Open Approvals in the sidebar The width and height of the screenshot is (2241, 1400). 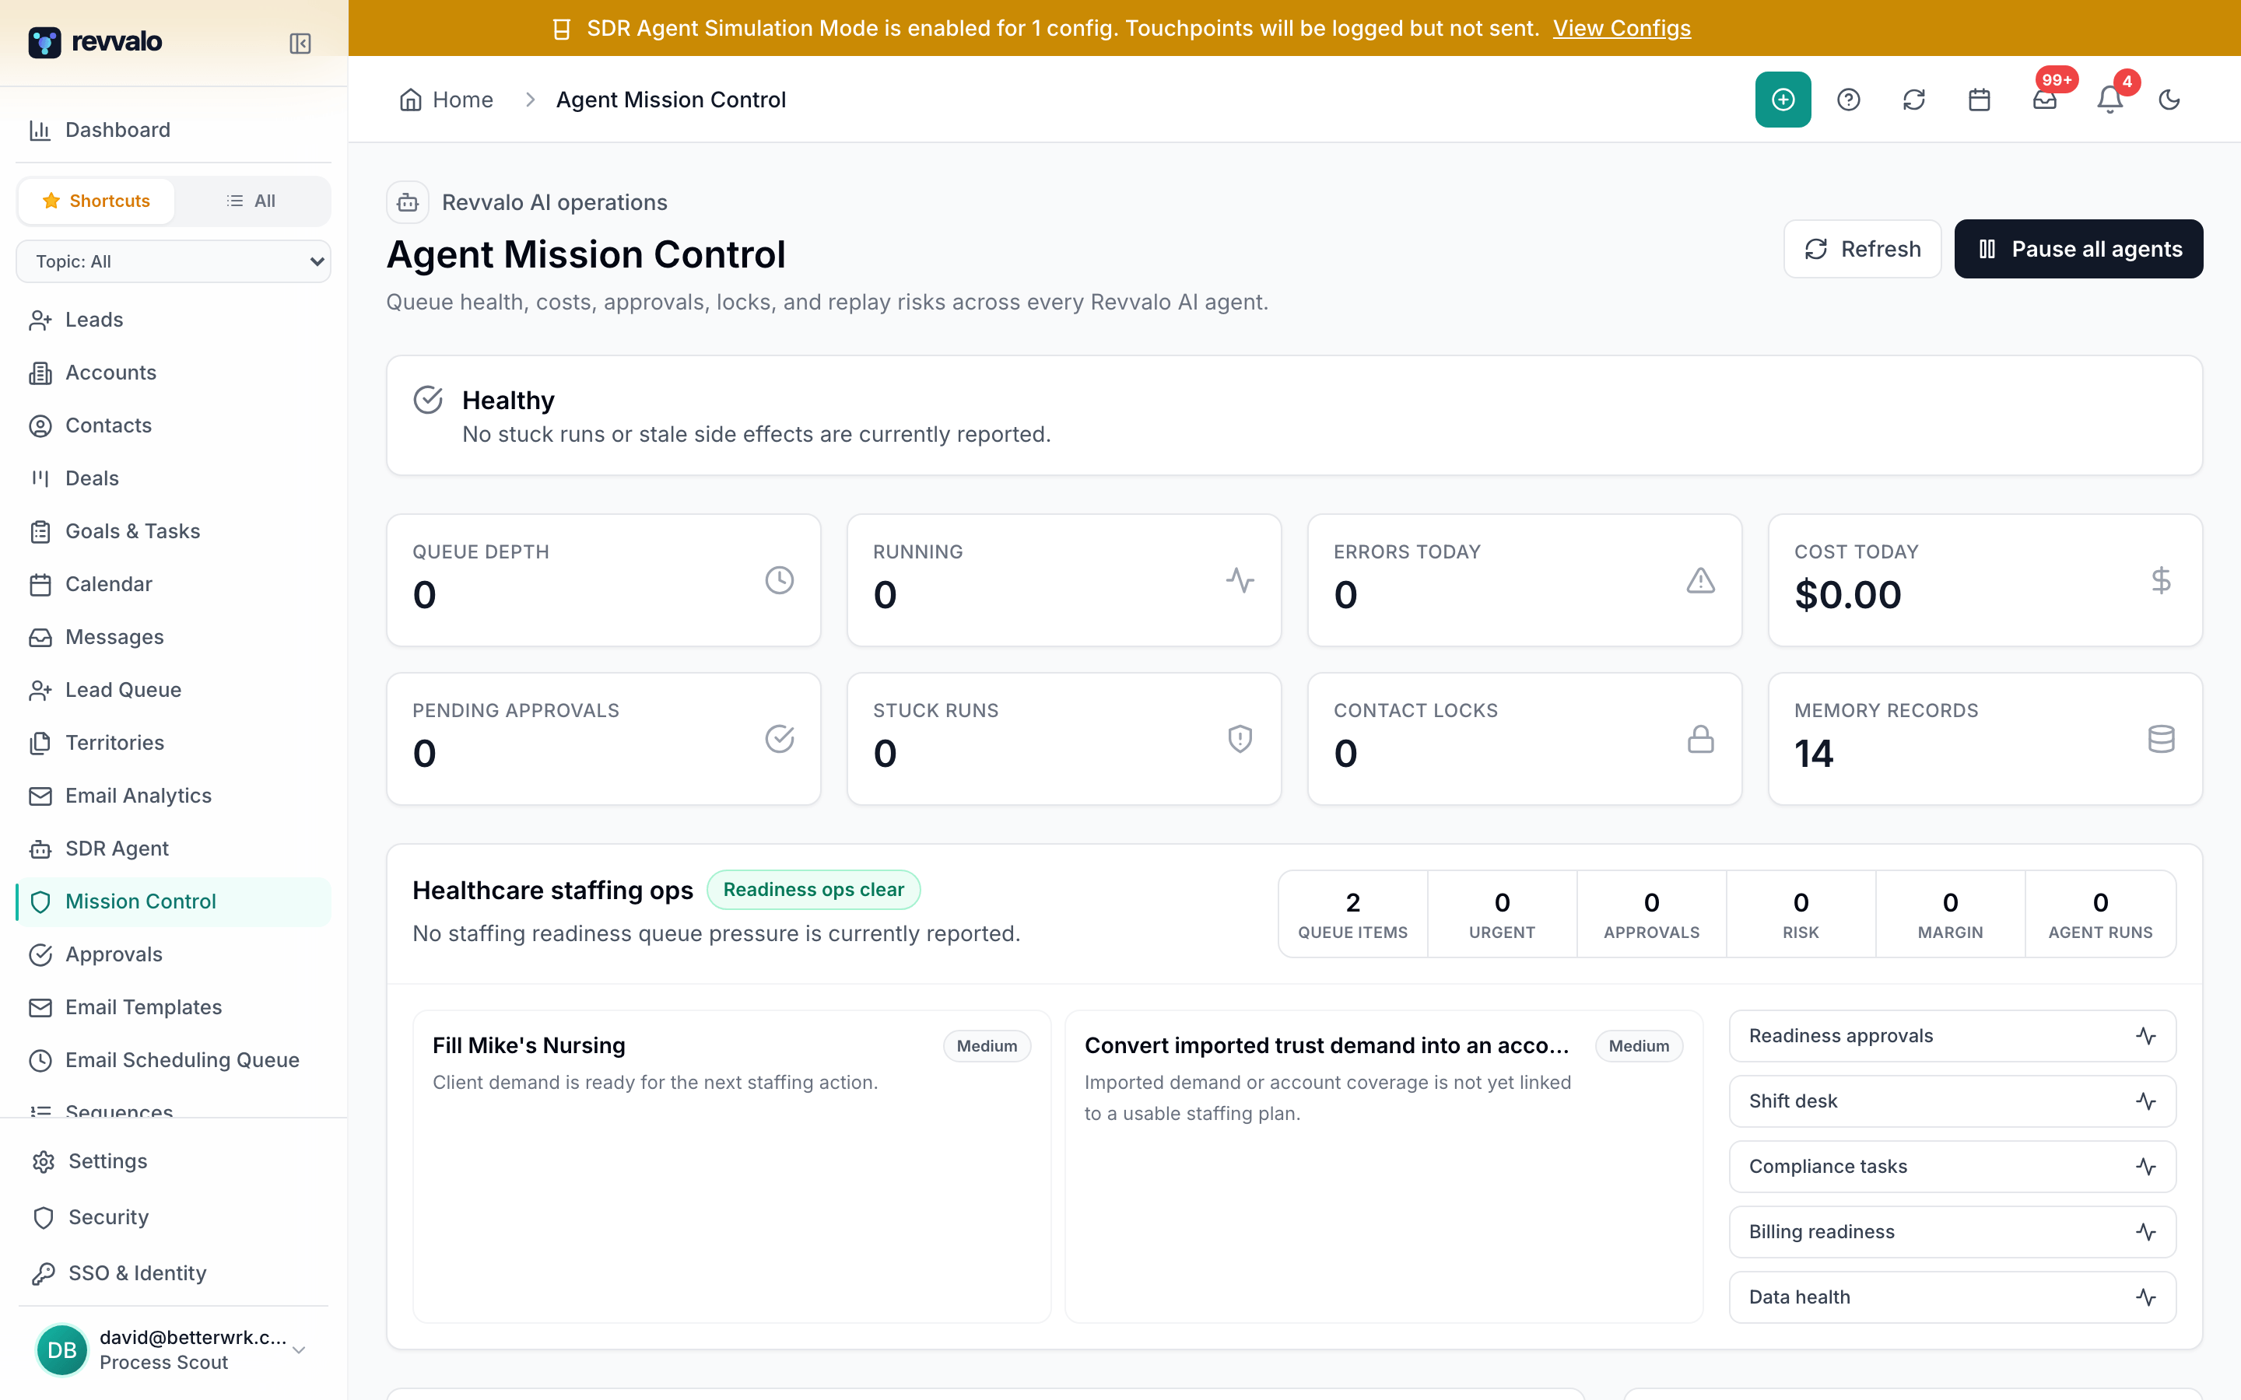click(x=174, y=954)
